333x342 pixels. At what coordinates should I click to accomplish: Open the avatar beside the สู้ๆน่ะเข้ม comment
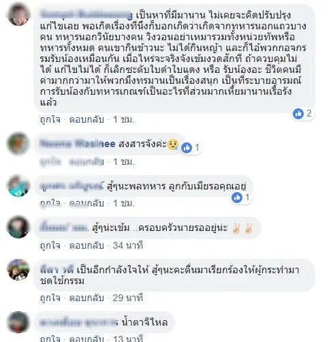coord(18,227)
